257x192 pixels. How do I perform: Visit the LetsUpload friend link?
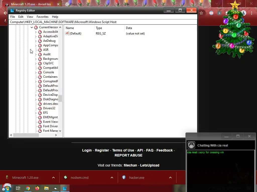150,165
